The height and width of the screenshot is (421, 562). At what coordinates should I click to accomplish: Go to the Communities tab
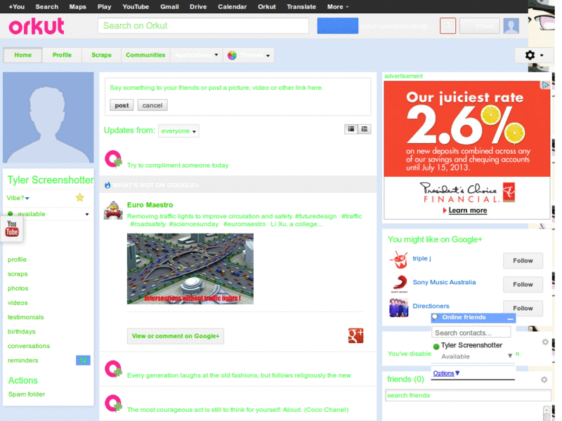pos(145,55)
